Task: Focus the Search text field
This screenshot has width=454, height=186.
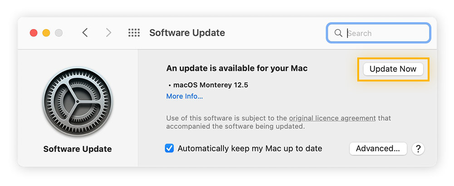Action: [386, 33]
